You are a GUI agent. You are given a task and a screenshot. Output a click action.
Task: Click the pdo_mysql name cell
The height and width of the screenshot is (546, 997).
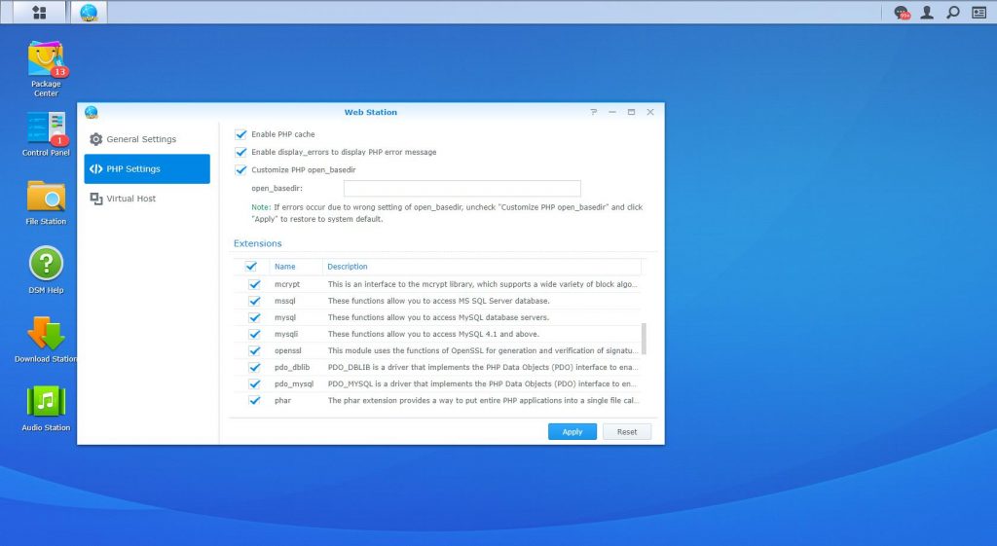pyautogui.click(x=294, y=383)
